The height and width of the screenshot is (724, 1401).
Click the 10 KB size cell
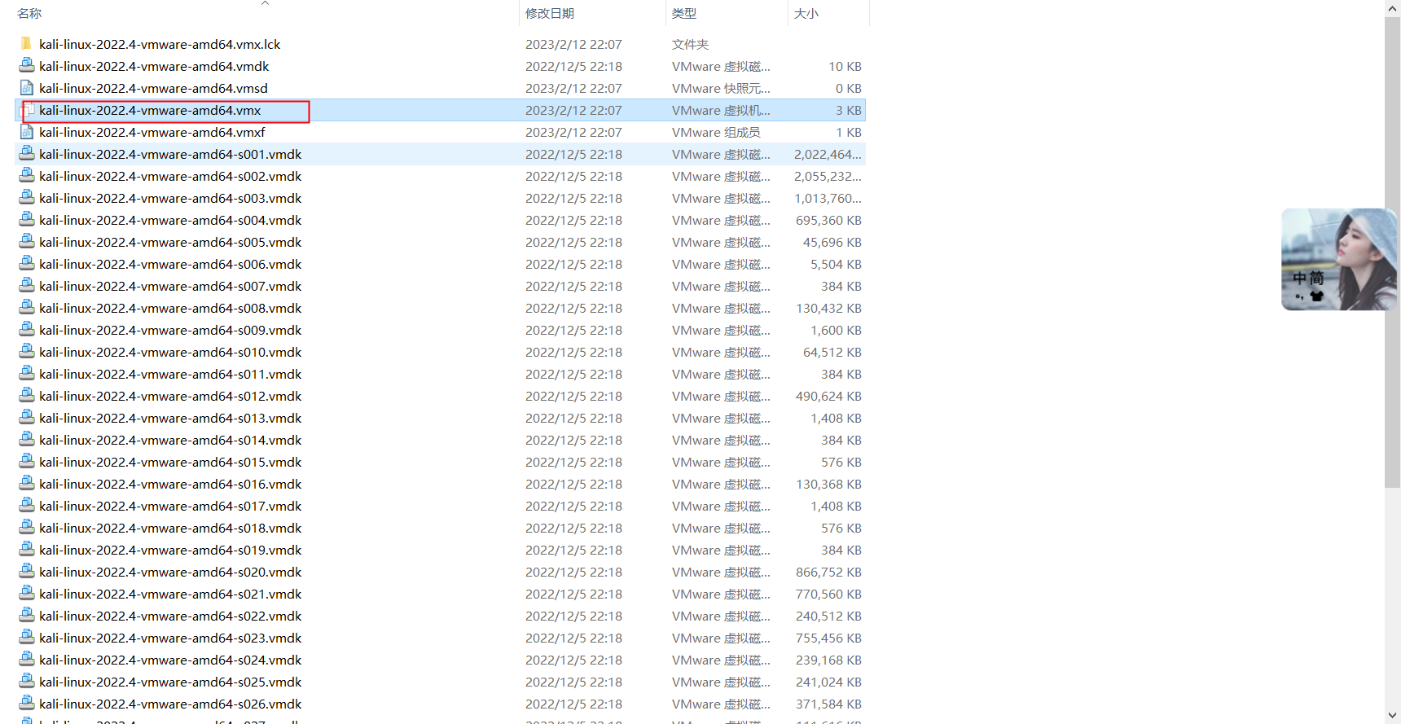point(845,66)
